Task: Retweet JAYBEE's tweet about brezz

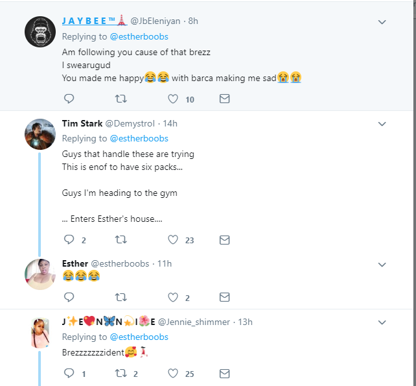Action: (x=121, y=99)
